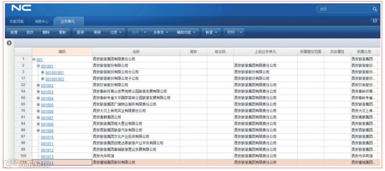This screenshot has width=385, height=171.
Task: Open the 过滤 dropdown
Action: tap(115, 32)
